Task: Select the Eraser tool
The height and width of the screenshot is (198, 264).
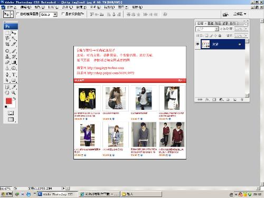Action: [7, 62]
